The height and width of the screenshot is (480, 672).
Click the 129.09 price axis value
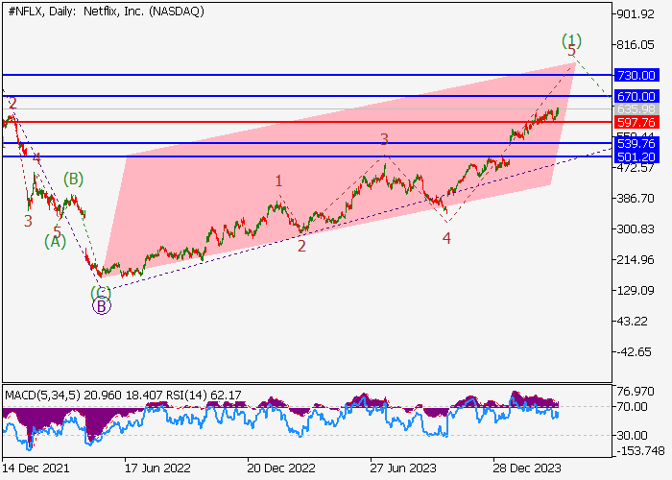[x=636, y=291]
